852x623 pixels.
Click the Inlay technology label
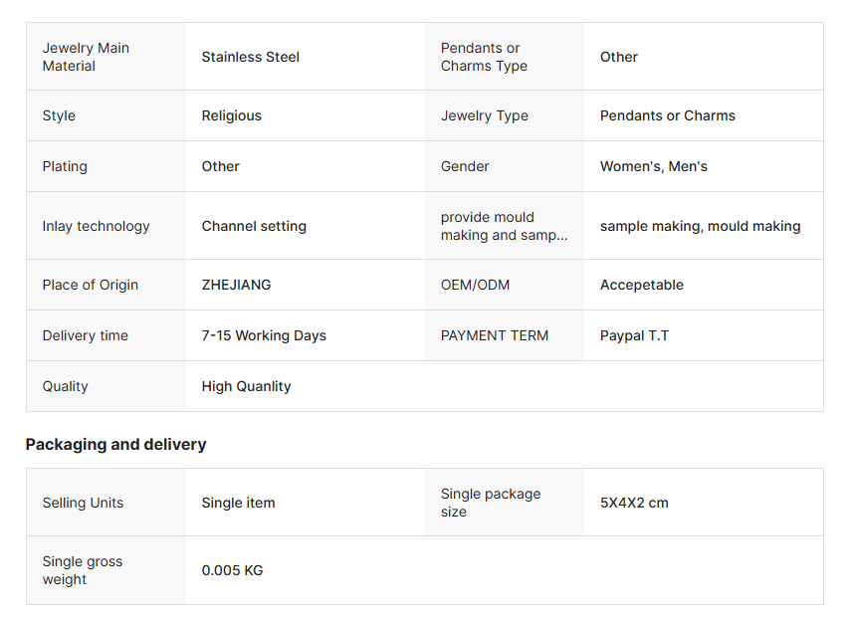tap(96, 226)
